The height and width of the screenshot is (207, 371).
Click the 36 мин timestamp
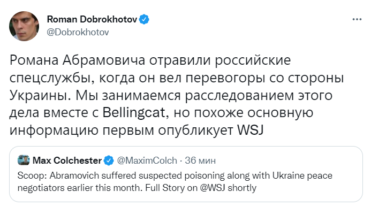(x=200, y=160)
